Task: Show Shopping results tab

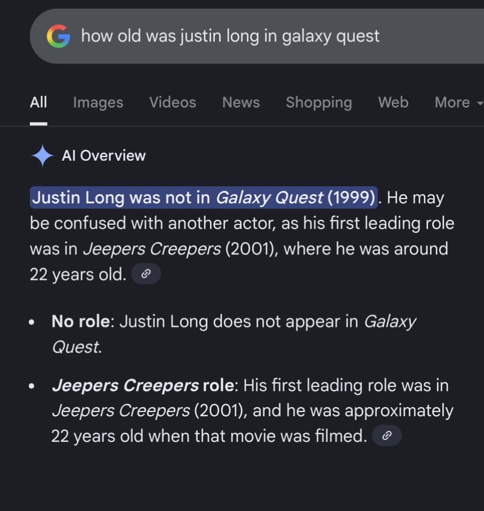Action: [319, 102]
